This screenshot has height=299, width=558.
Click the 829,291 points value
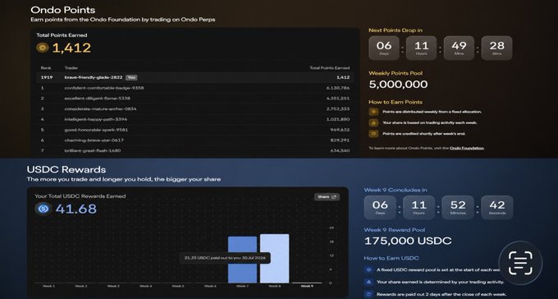pos(340,140)
